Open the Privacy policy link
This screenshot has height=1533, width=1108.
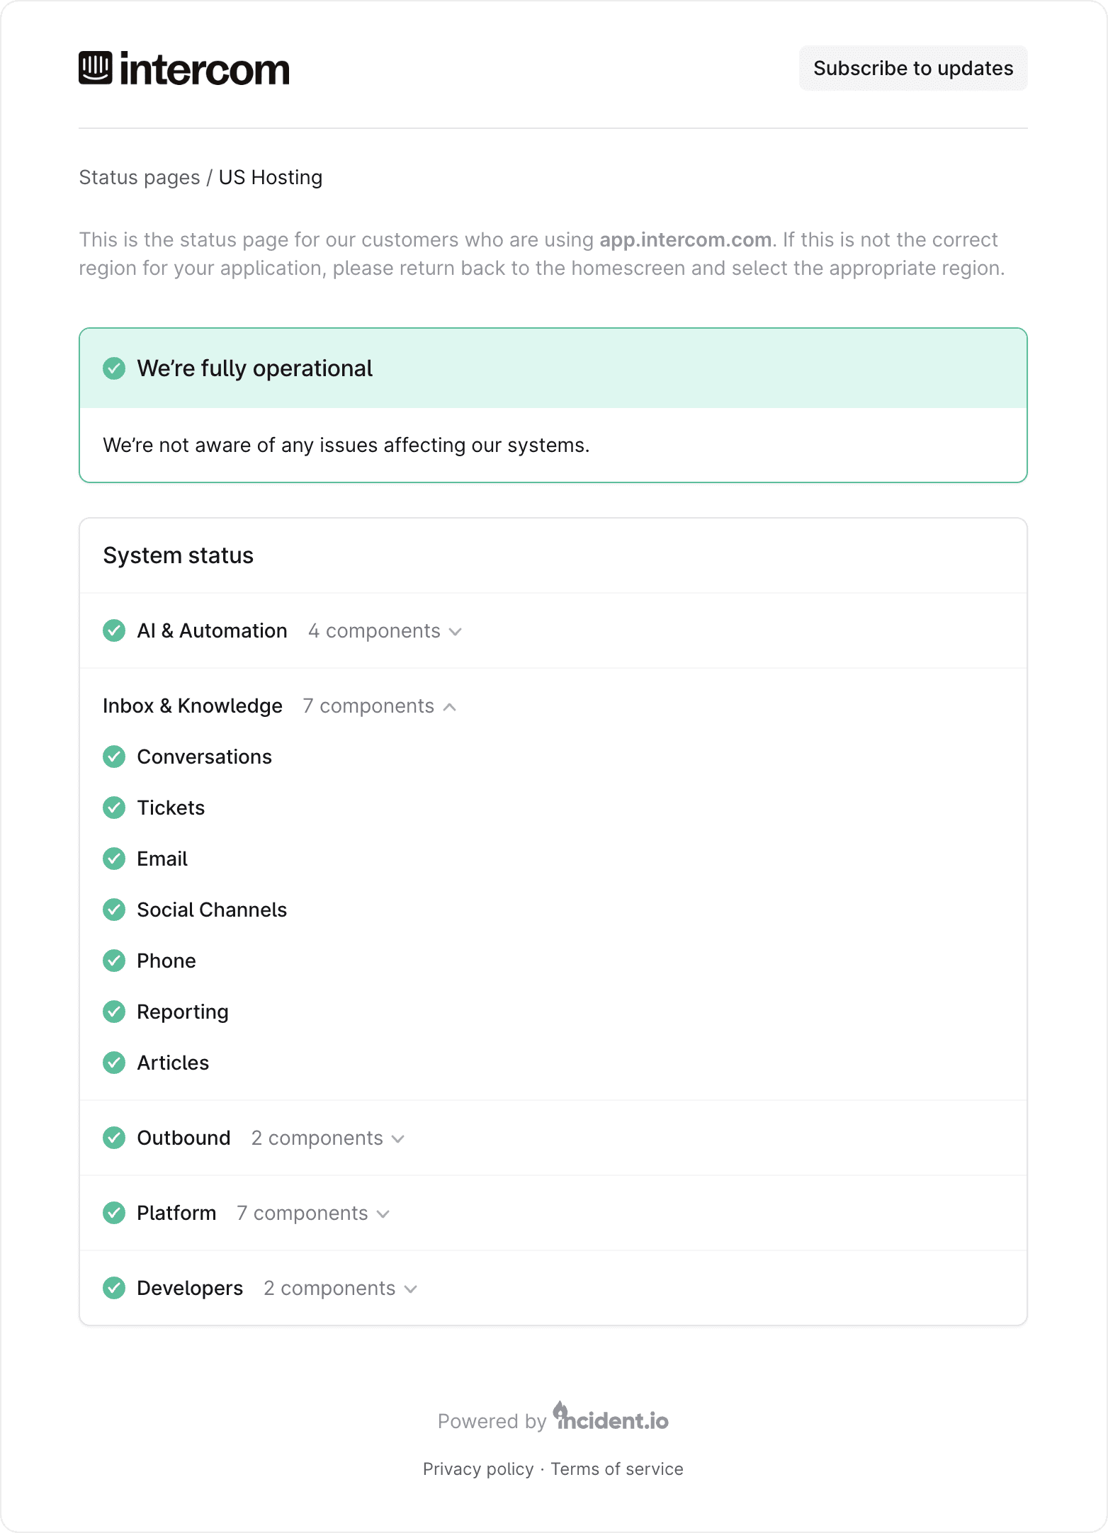[478, 1469]
